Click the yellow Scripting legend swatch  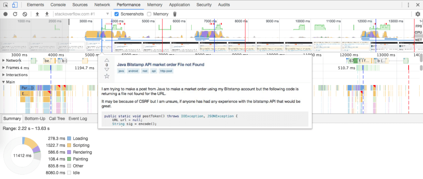(69, 145)
